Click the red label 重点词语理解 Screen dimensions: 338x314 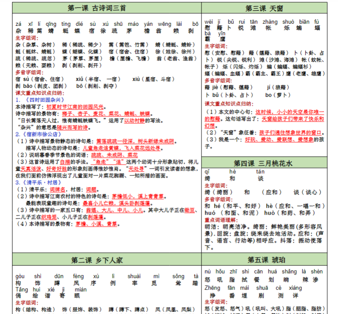221,220
